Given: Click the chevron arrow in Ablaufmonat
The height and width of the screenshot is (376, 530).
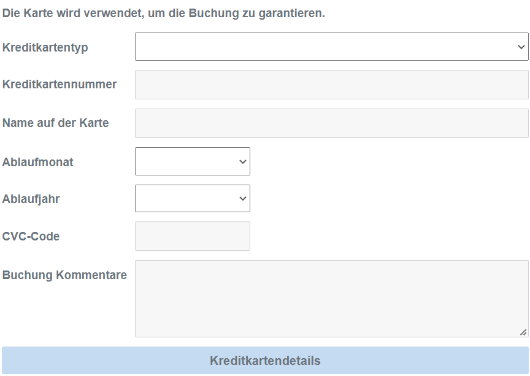Looking at the screenshot, I should tap(243, 161).
